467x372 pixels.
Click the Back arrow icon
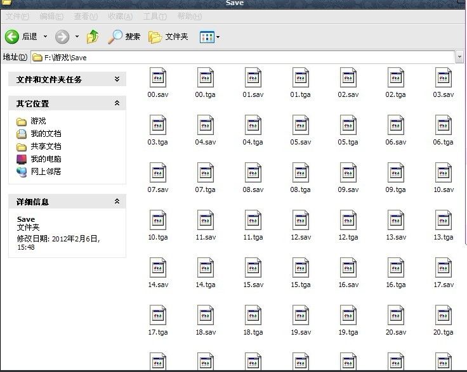[x=12, y=37]
